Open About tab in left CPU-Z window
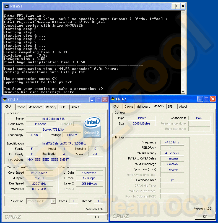 click(x=75, y=107)
